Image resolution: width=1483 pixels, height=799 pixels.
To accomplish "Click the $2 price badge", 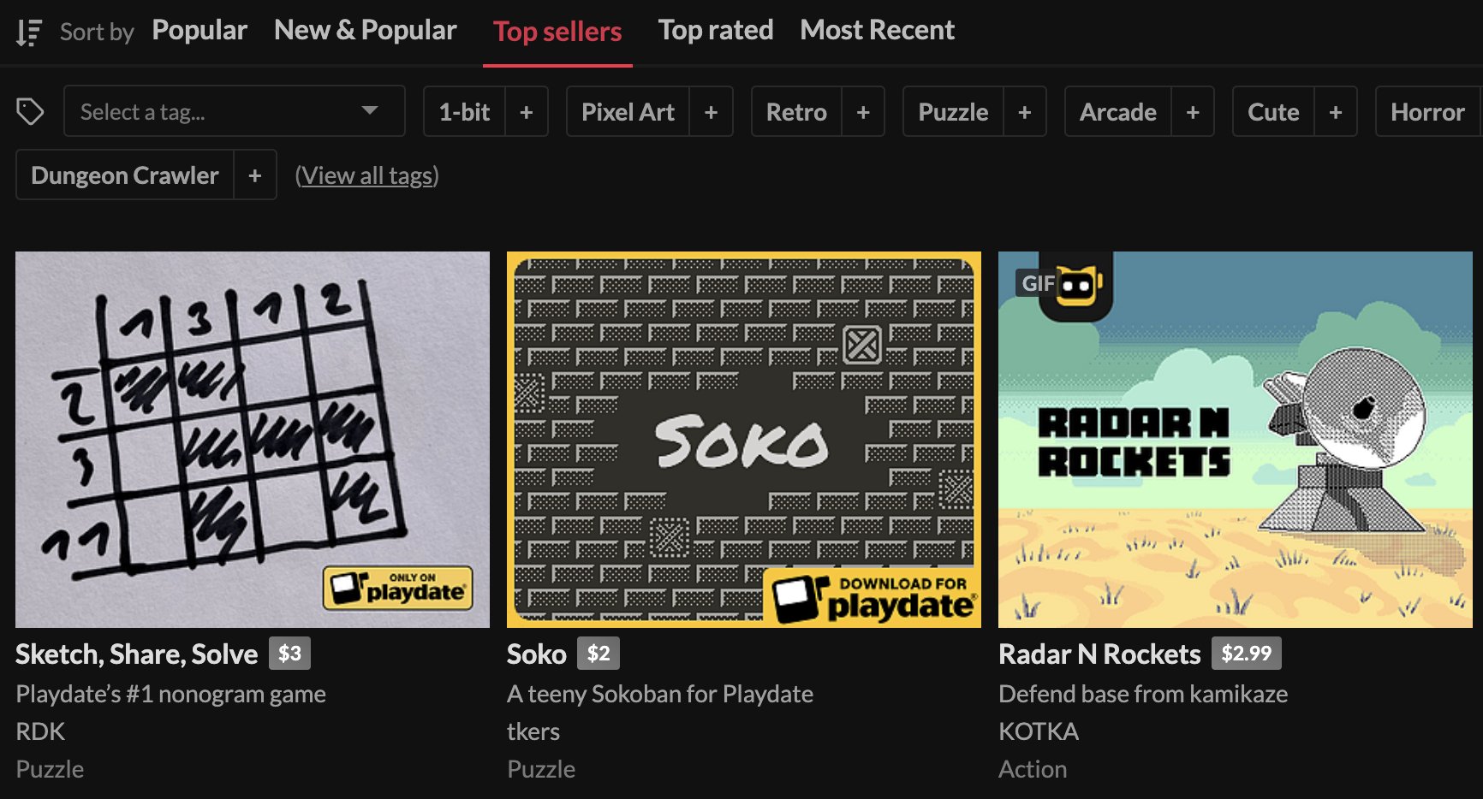I will click(599, 654).
